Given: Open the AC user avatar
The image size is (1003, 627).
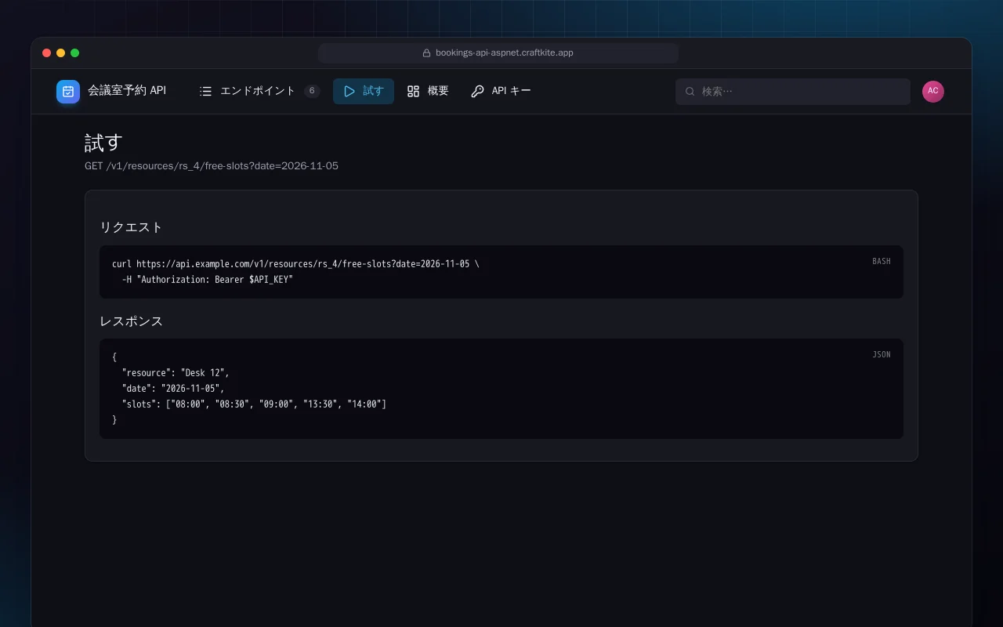Looking at the screenshot, I should 933,91.
